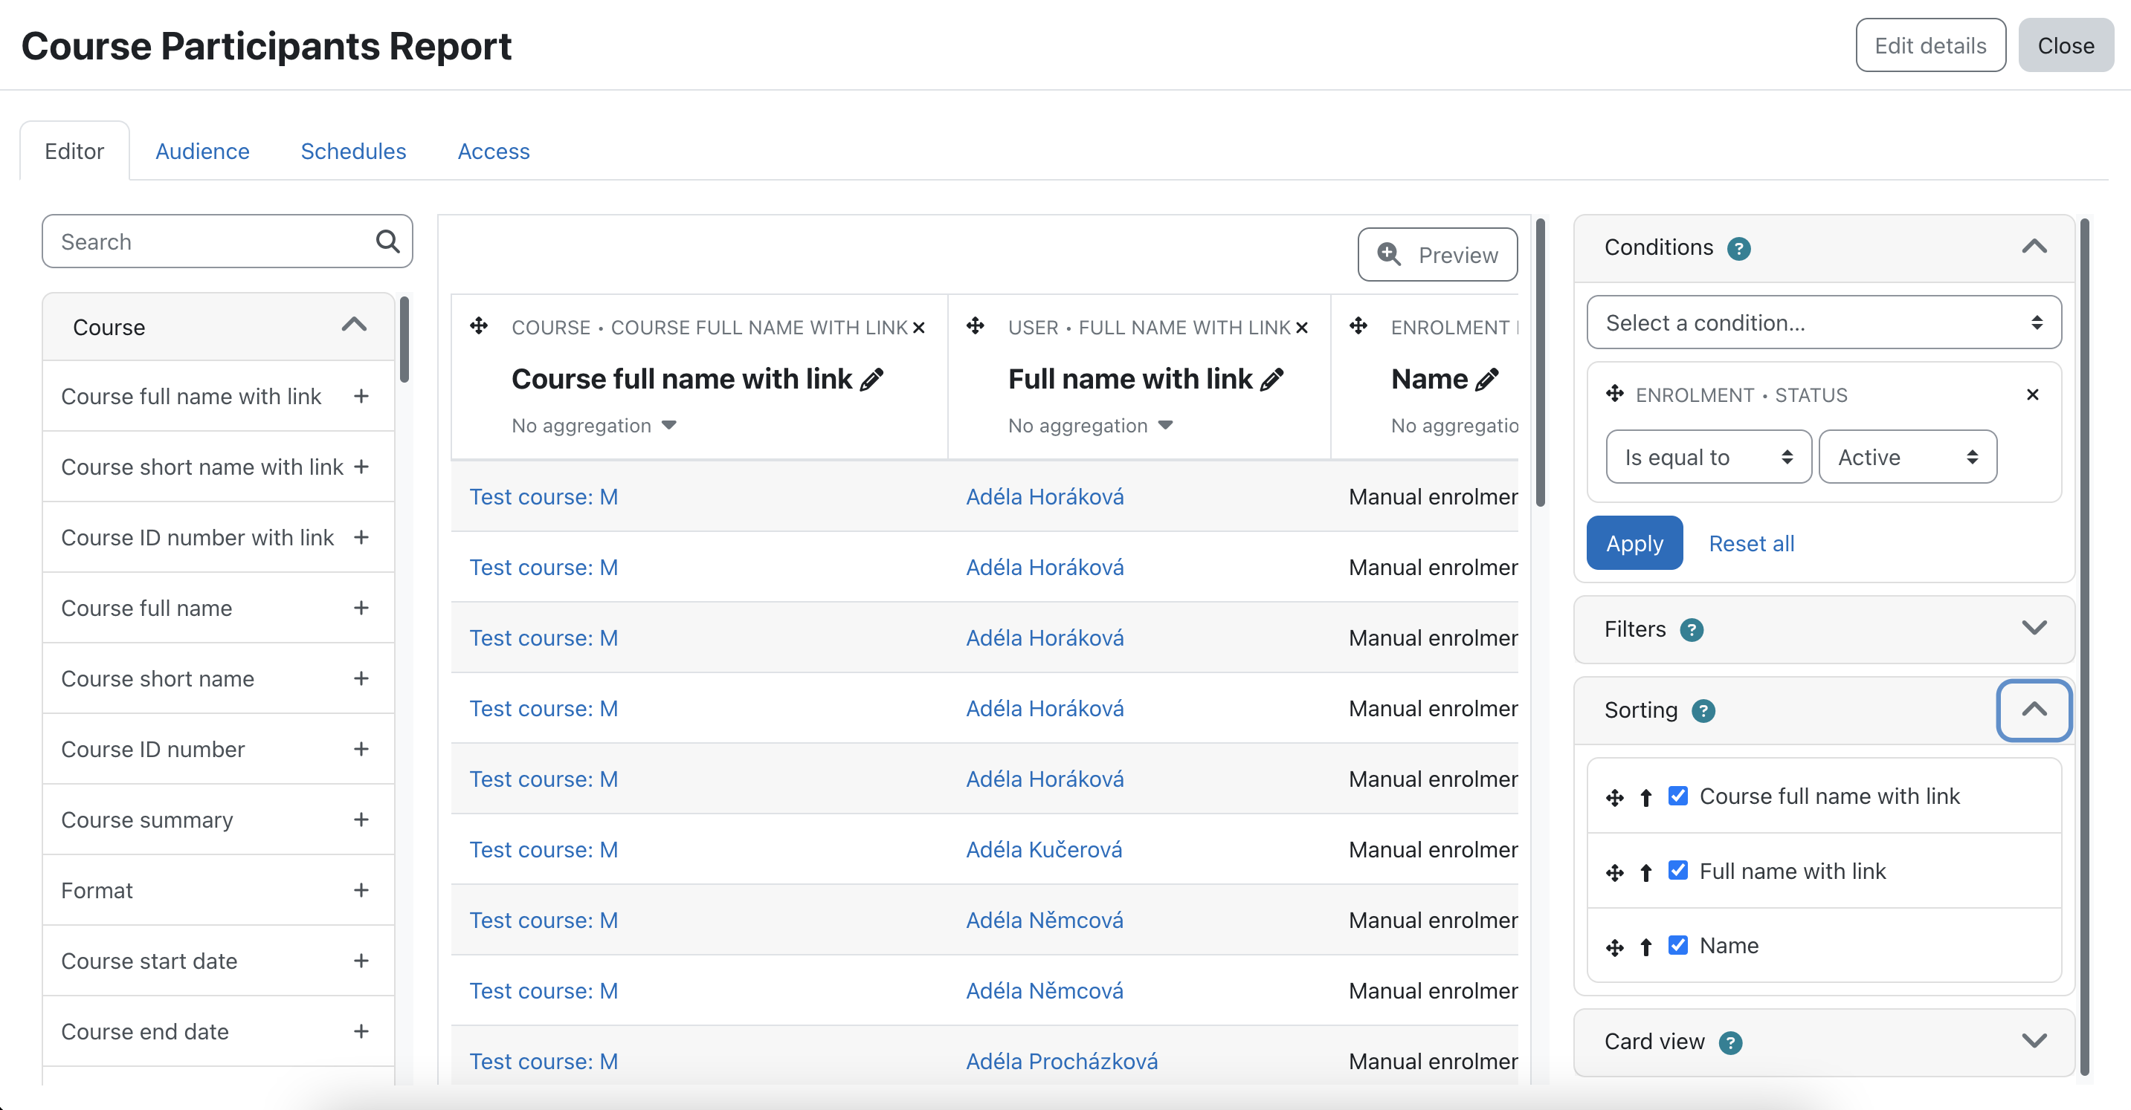The height and width of the screenshot is (1110, 2131).
Task: Select the Editor tab
Action: (74, 152)
